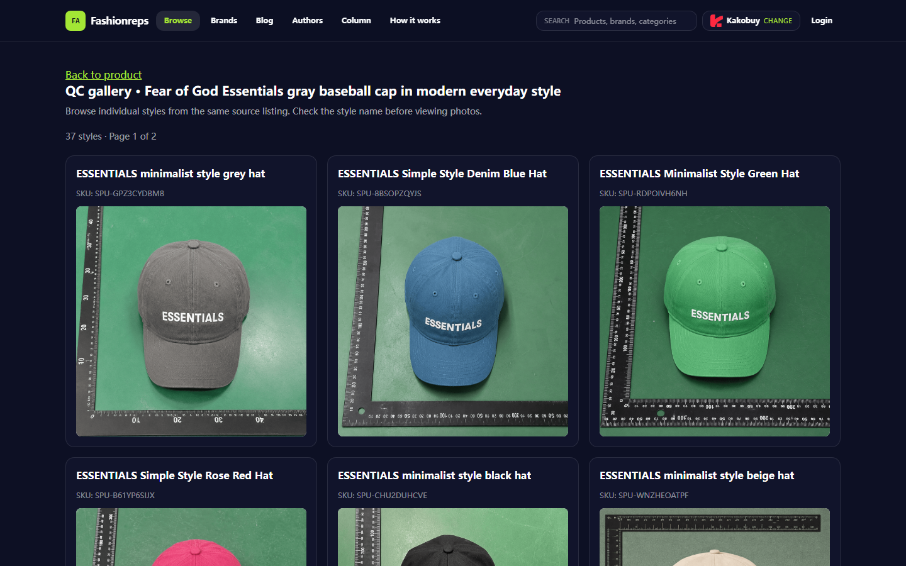Select the Browse nav tab
This screenshot has height=566, width=906.
coord(178,21)
